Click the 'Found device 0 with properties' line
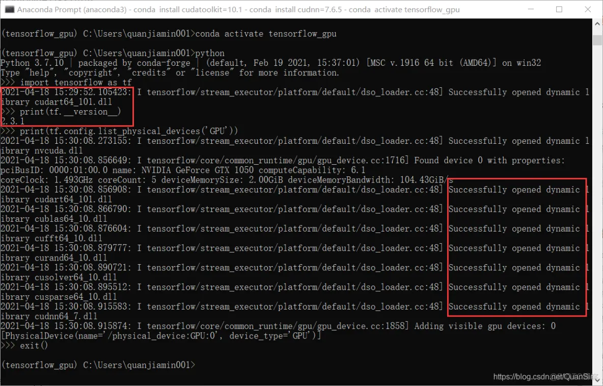 tap(283, 160)
